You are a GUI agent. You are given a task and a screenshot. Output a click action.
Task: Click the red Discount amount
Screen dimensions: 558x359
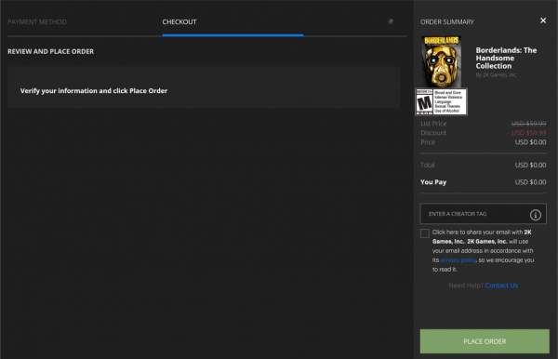529,133
